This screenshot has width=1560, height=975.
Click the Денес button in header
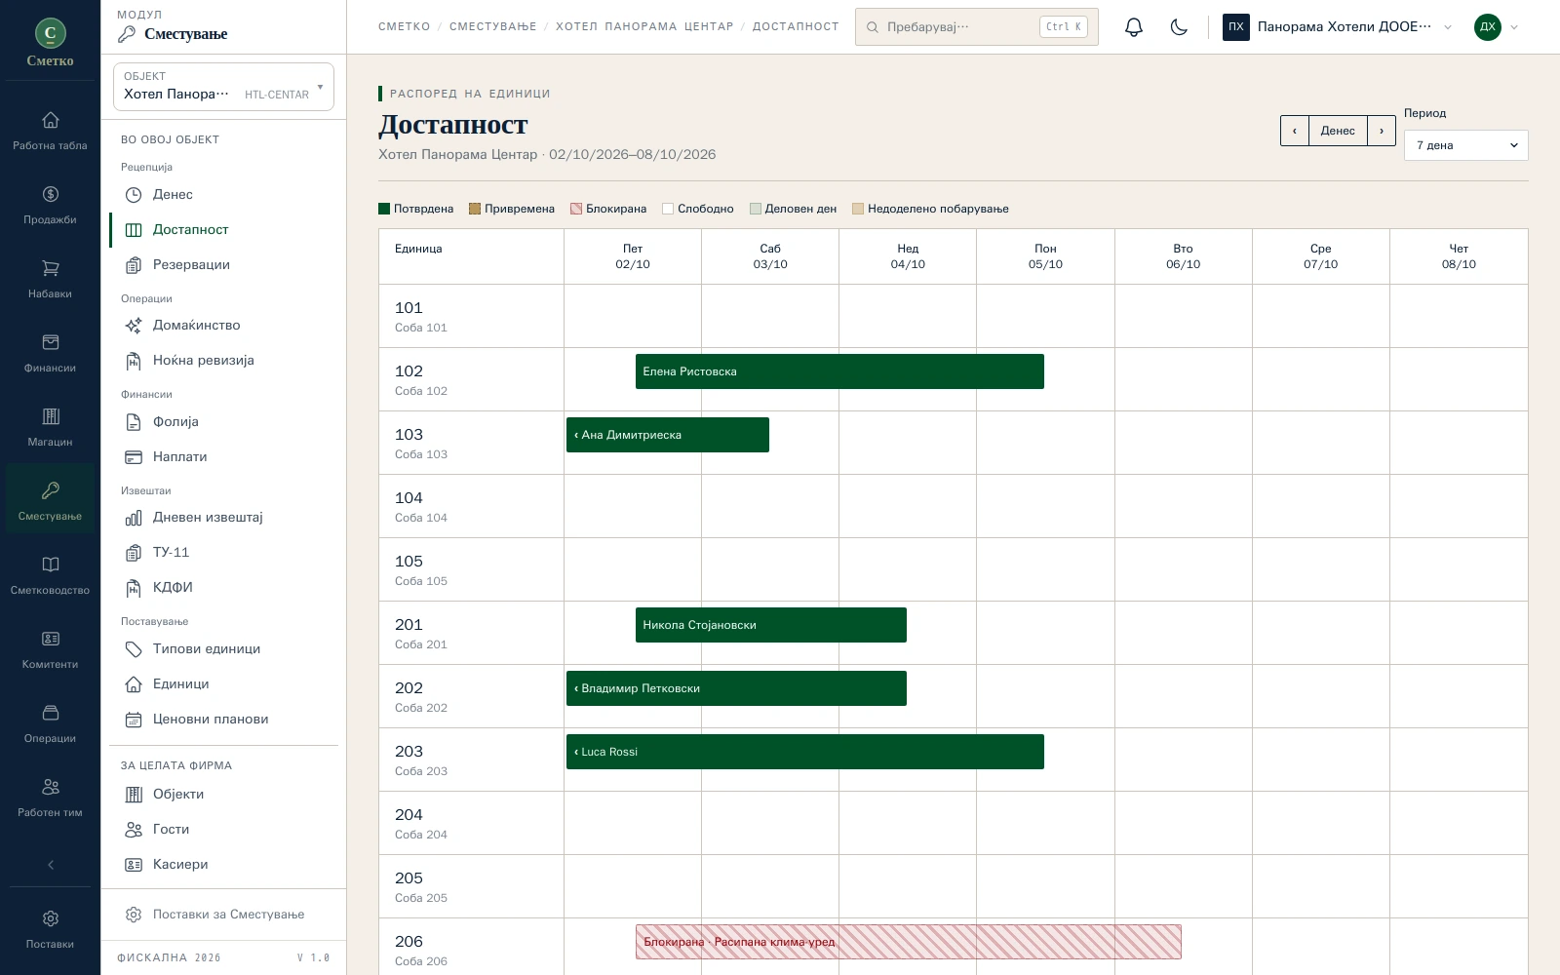1338,131
